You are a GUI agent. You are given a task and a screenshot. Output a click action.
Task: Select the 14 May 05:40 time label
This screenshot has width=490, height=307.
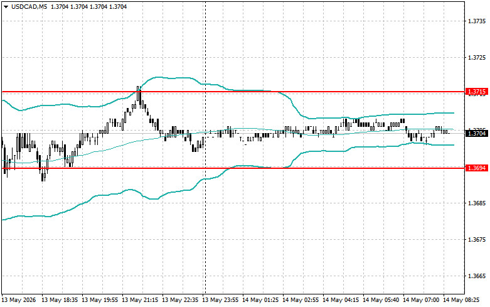point(381,300)
